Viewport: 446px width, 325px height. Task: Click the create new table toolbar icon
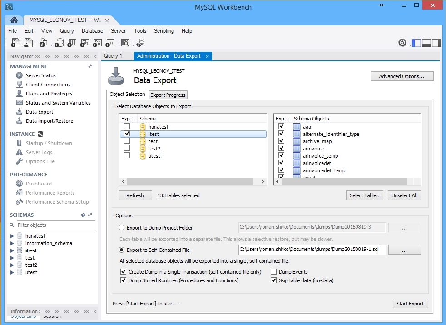(72, 43)
